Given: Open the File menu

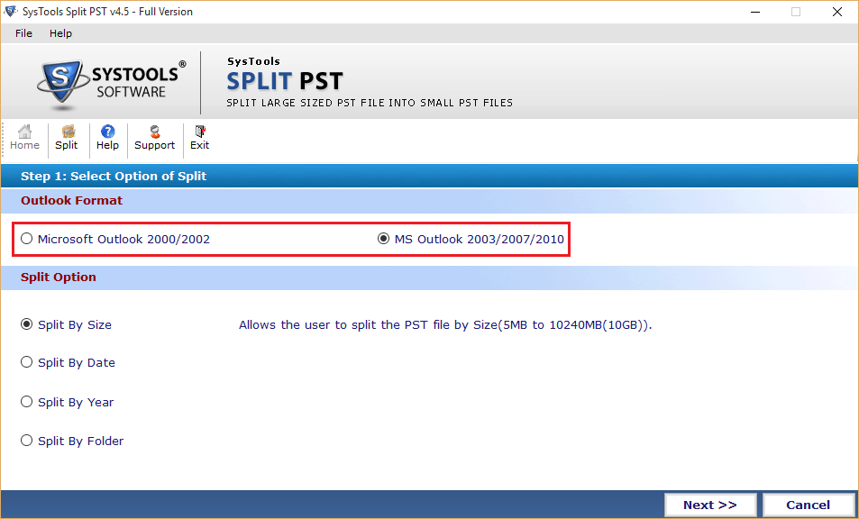Looking at the screenshot, I should point(23,33).
